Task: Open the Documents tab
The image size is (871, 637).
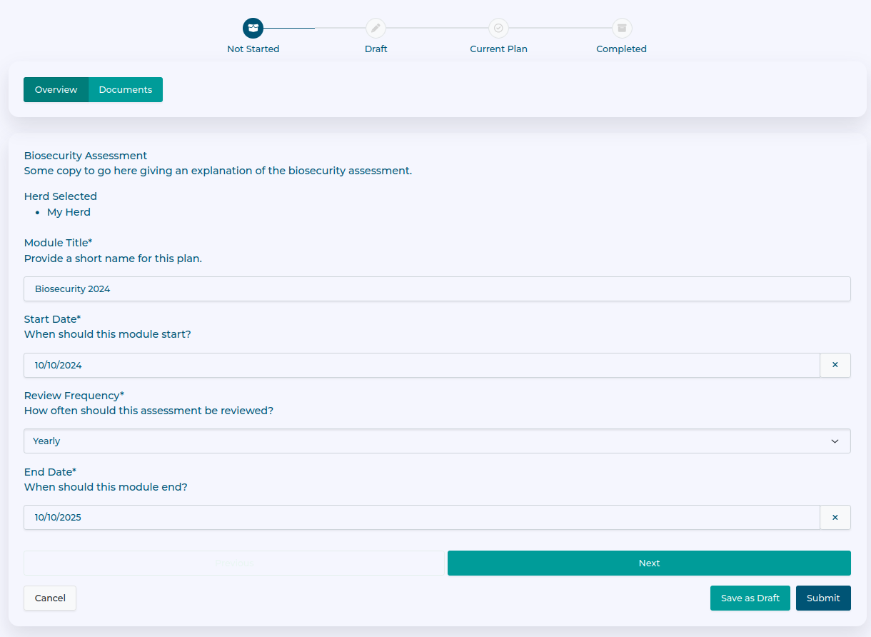Action: (126, 90)
